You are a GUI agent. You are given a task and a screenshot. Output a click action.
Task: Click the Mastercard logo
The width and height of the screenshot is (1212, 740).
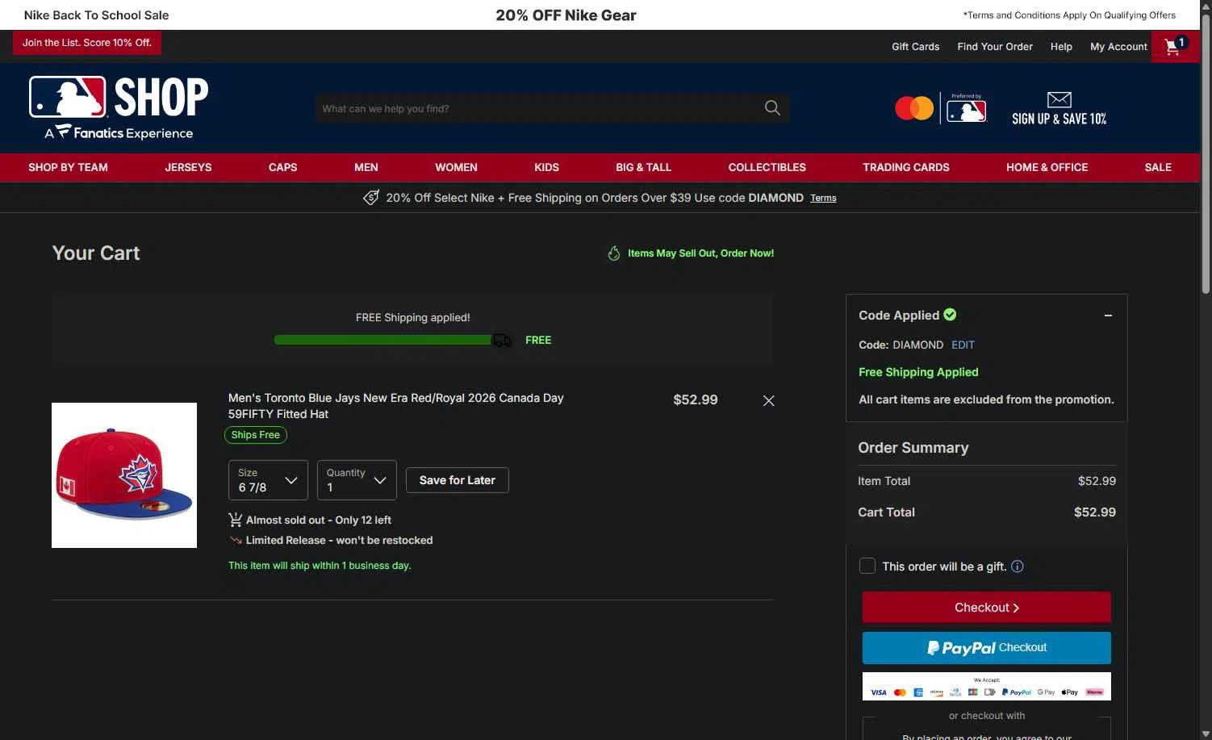(914, 108)
